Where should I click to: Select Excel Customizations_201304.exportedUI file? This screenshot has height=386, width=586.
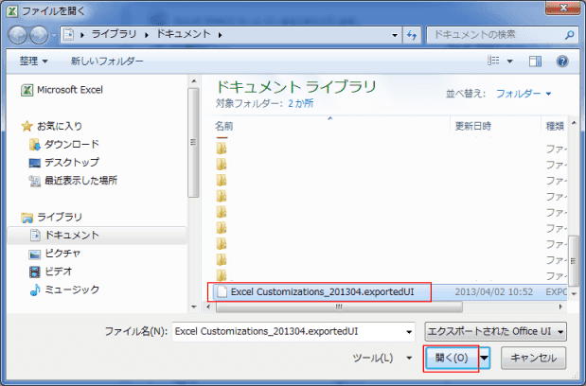coord(322,292)
